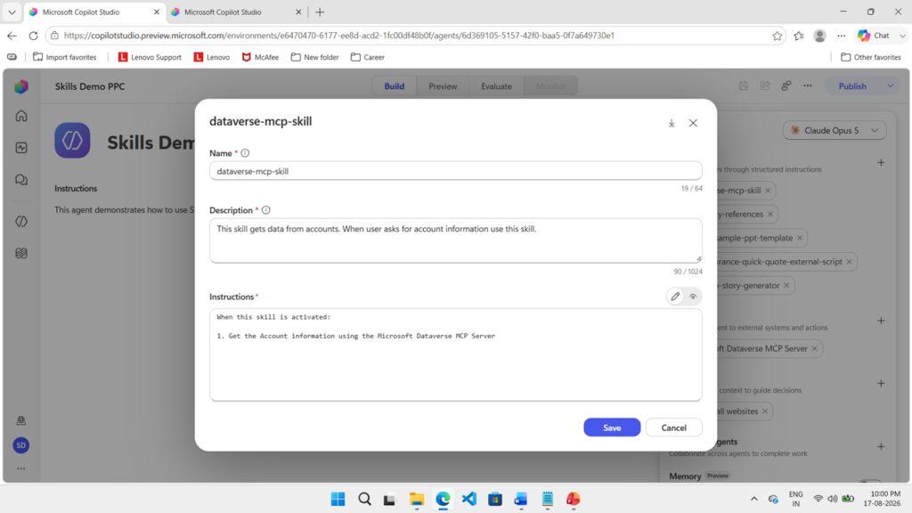Remove the mcp-skill chip

pyautogui.click(x=768, y=191)
